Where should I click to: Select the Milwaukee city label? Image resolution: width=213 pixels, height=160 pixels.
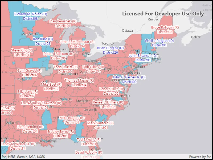(59, 49)
